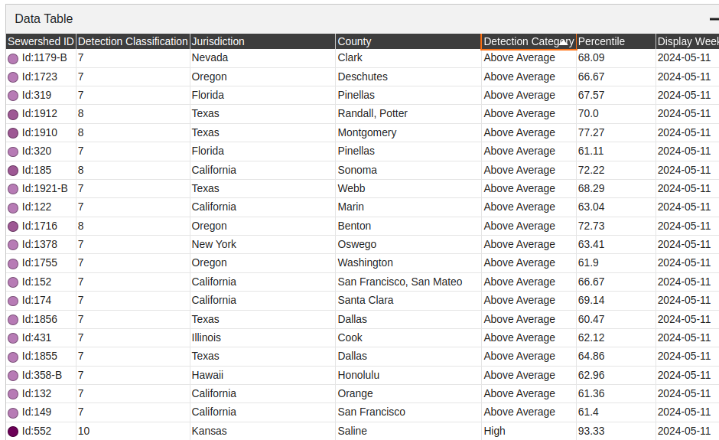
Task: Select the Id:152 cell
Action: click(x=41, y=282)
